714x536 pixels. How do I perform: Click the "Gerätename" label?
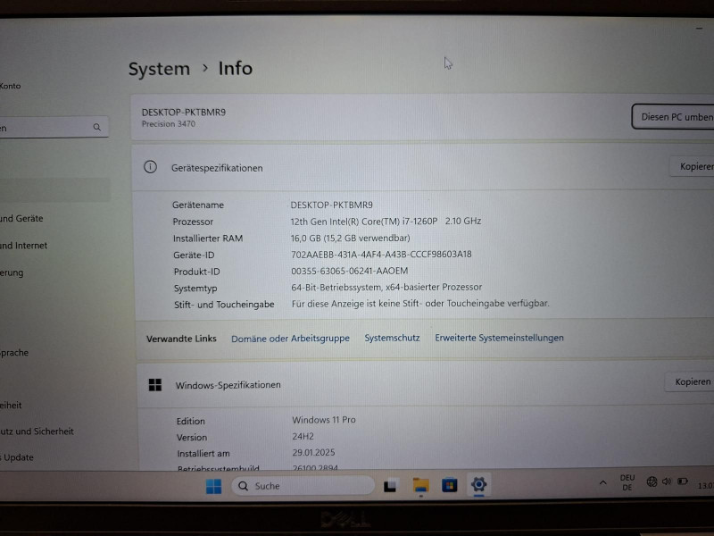pos(198,205)
